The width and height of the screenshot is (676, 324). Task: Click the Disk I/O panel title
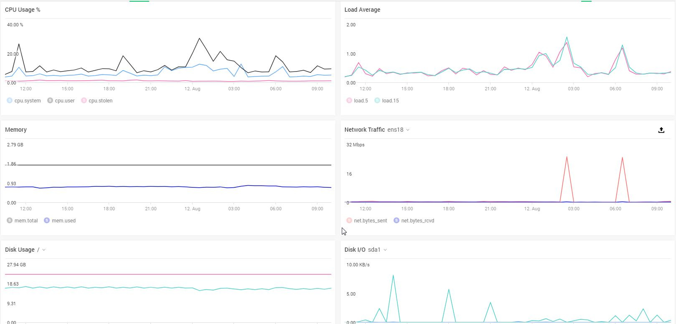[355, 250]
